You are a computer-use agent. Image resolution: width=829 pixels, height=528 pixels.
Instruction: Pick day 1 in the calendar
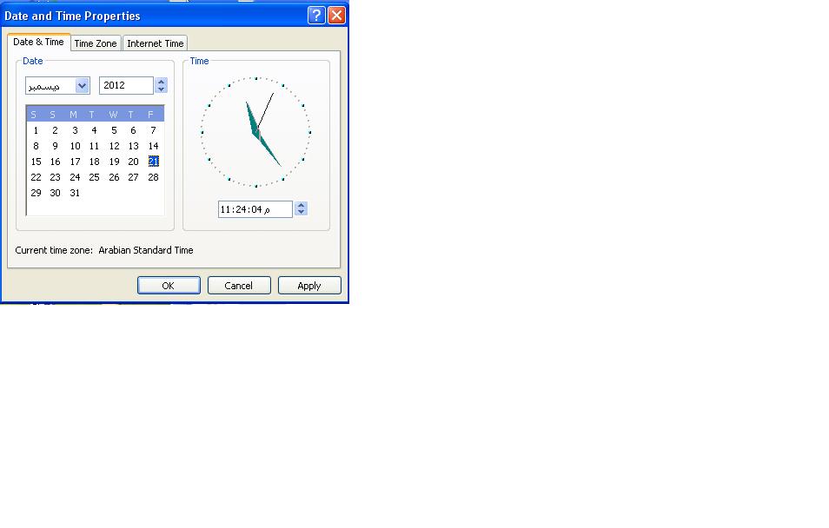(36, 130)
